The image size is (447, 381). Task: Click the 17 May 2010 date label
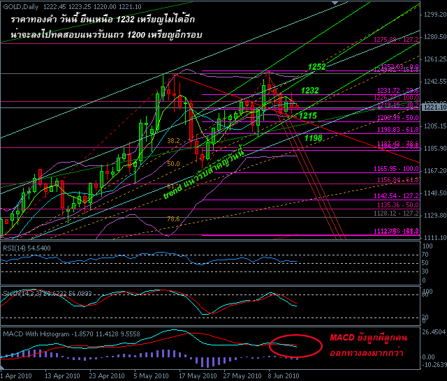[x=198, y=376]
